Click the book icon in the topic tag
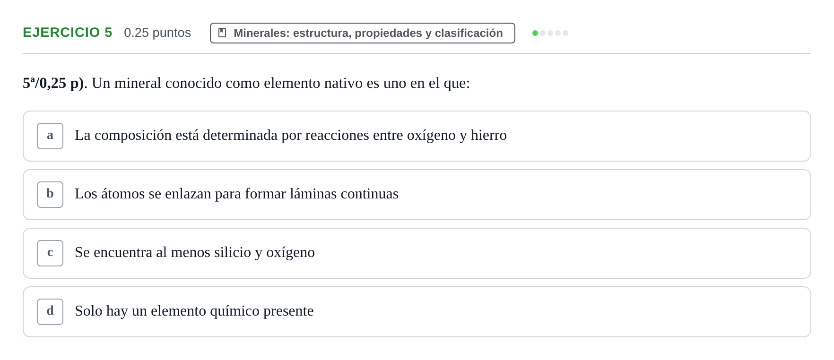The width and height of the screenshot is (834, 360). [222, 33]
